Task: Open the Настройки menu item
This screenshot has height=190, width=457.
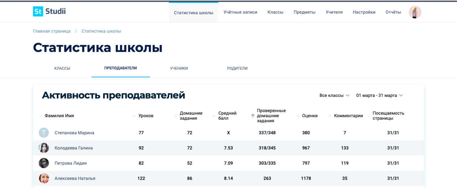Action: 364,12
